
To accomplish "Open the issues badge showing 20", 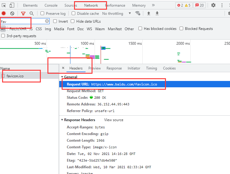I will click(x=199, y=5).
